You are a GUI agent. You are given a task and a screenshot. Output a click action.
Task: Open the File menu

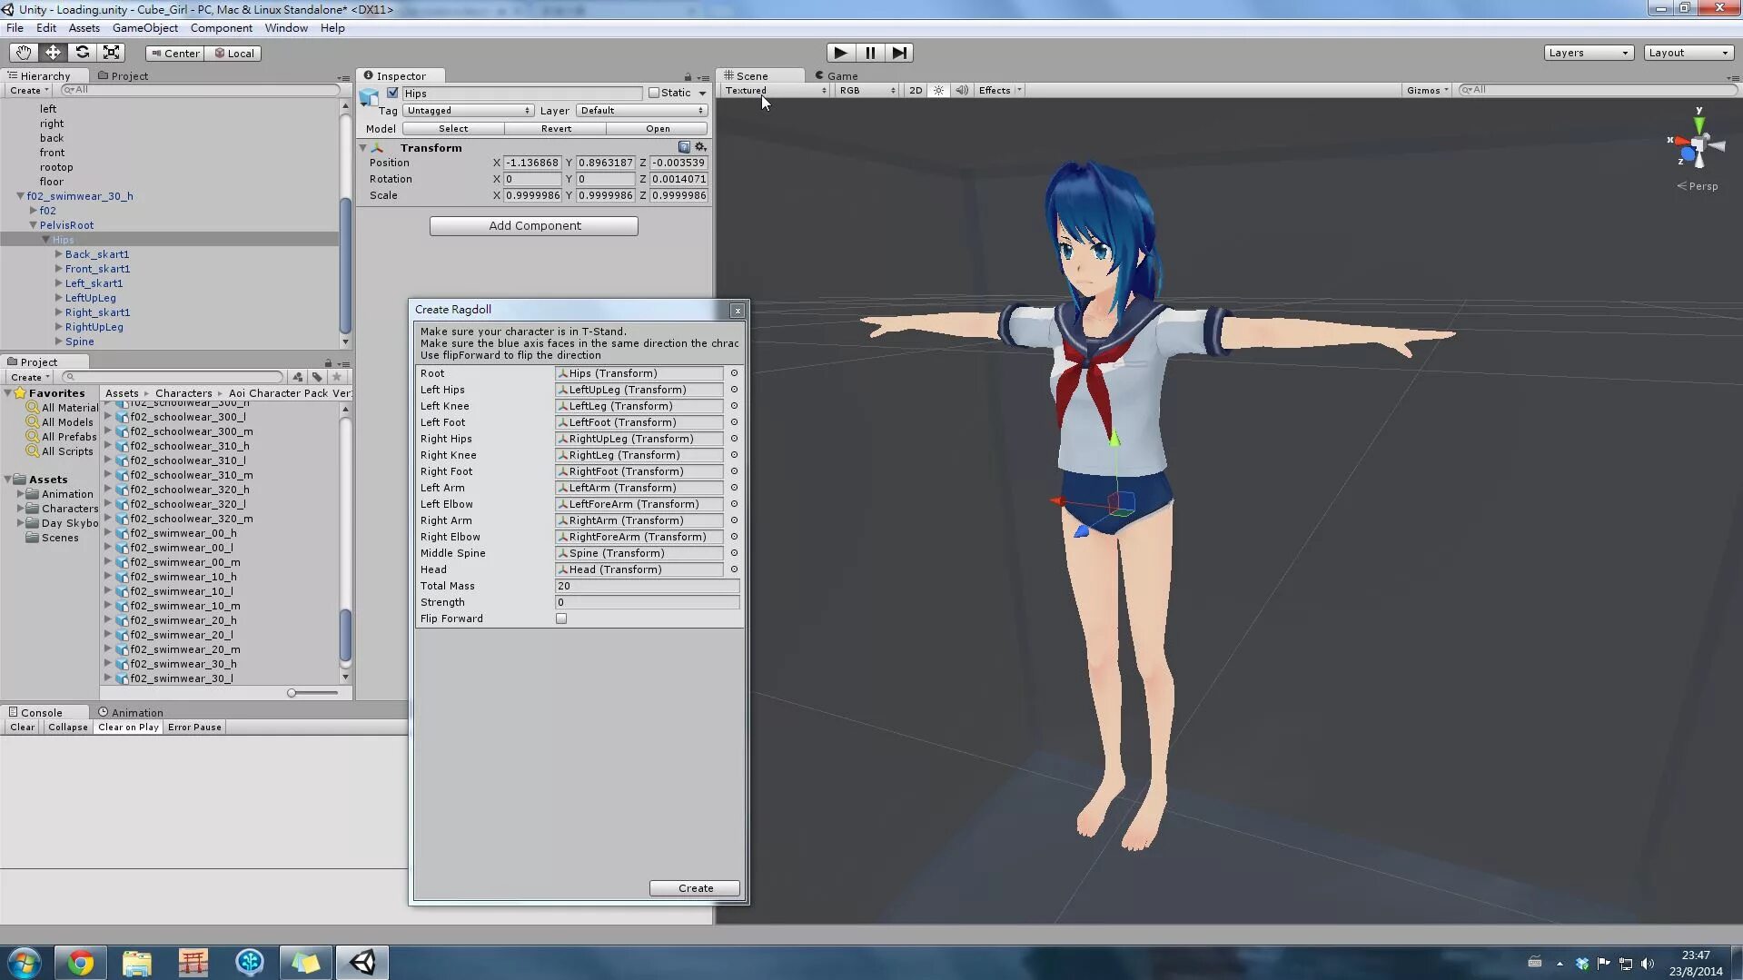tap(15, 28)
